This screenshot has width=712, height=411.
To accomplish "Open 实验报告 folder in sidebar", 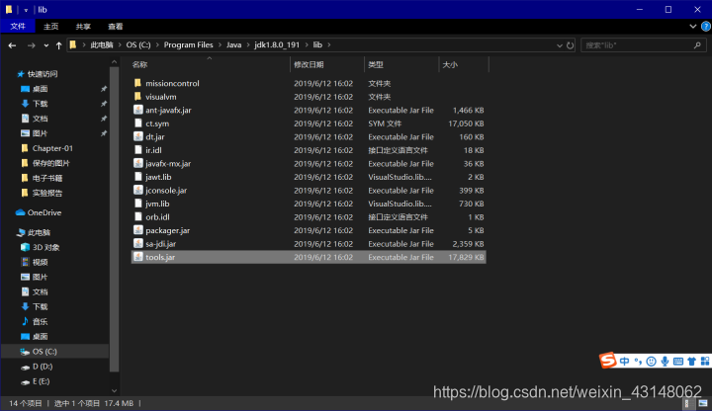I will click(x=47, y=194).
